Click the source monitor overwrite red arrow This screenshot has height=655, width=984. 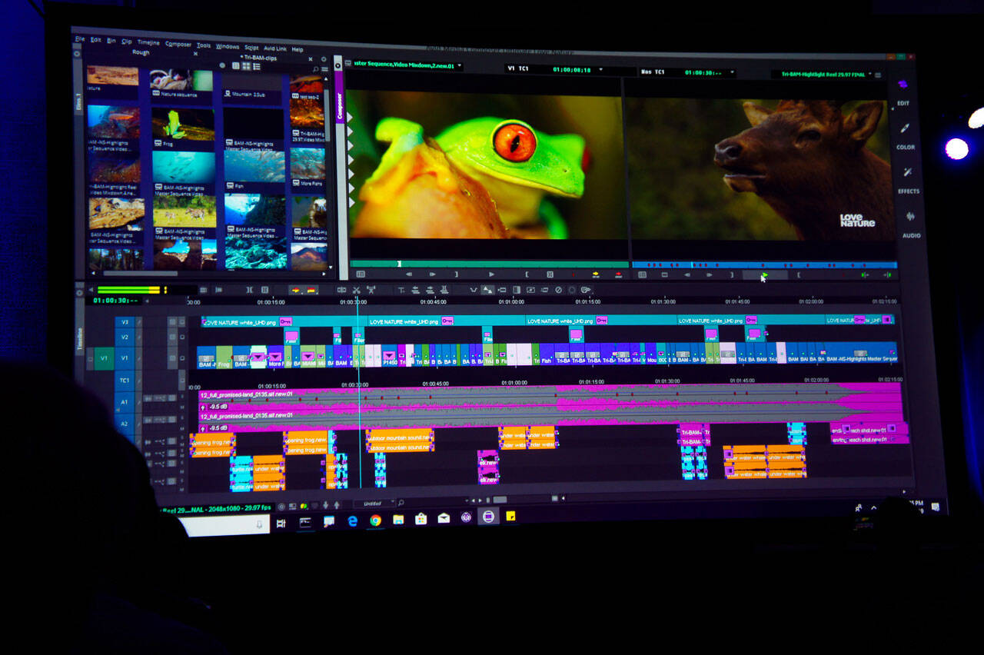click(618, 274)
